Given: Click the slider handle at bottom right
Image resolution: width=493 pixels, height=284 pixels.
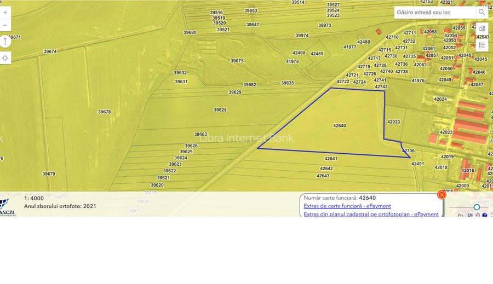Looking at the screenshot, I should (477, 207).
